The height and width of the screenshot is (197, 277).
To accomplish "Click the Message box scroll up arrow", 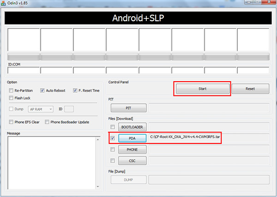I will 98,140.
